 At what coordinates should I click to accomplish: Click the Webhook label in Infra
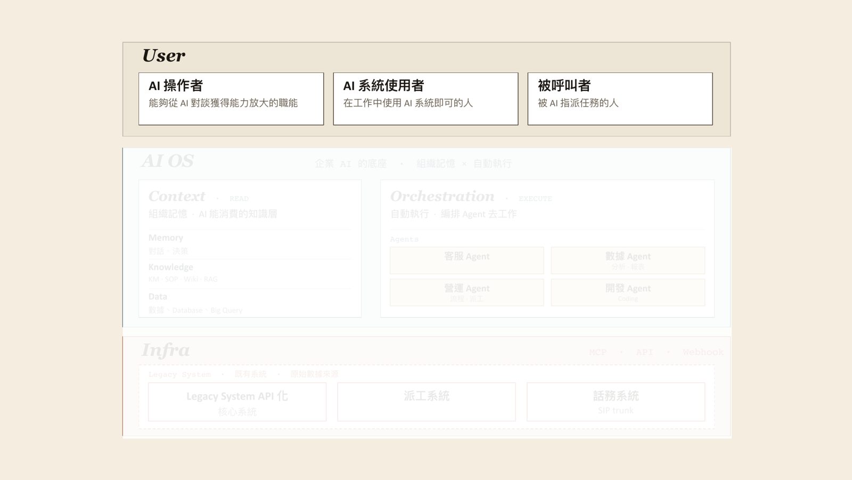tap(703, 352)
